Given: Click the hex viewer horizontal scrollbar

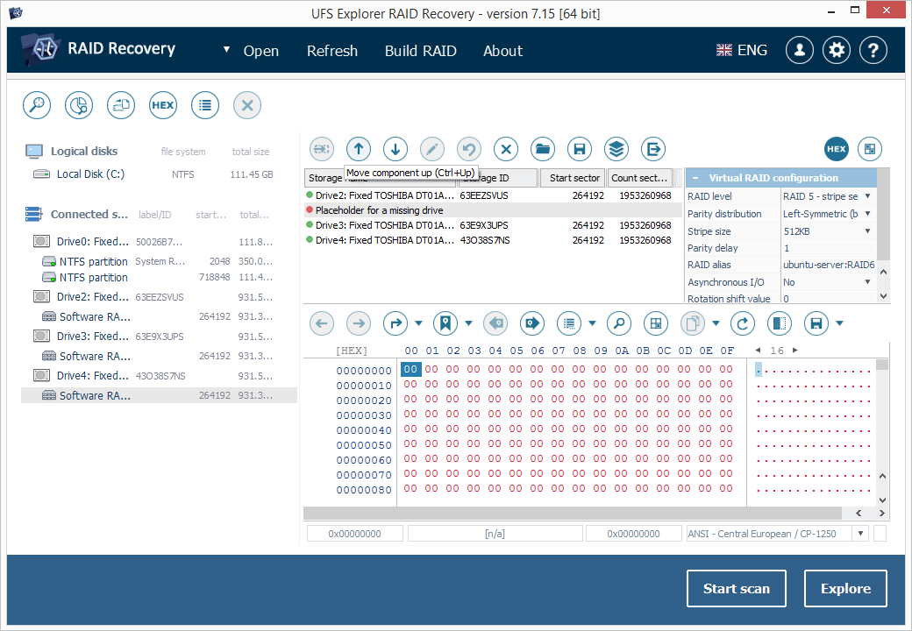Looking at the screenshot, I should click(x=573, y=513).
